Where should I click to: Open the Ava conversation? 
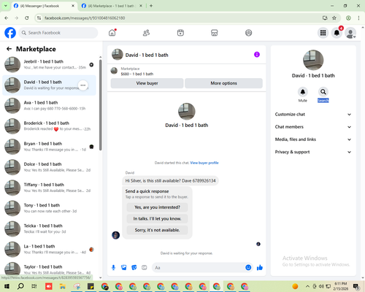(49, 106)
